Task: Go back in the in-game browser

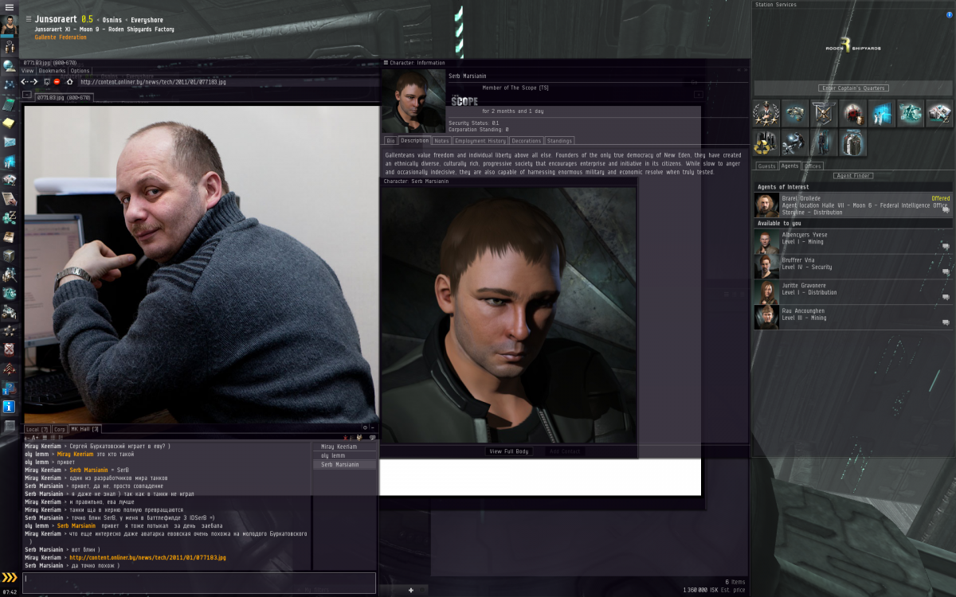Action: click(24, 81)
